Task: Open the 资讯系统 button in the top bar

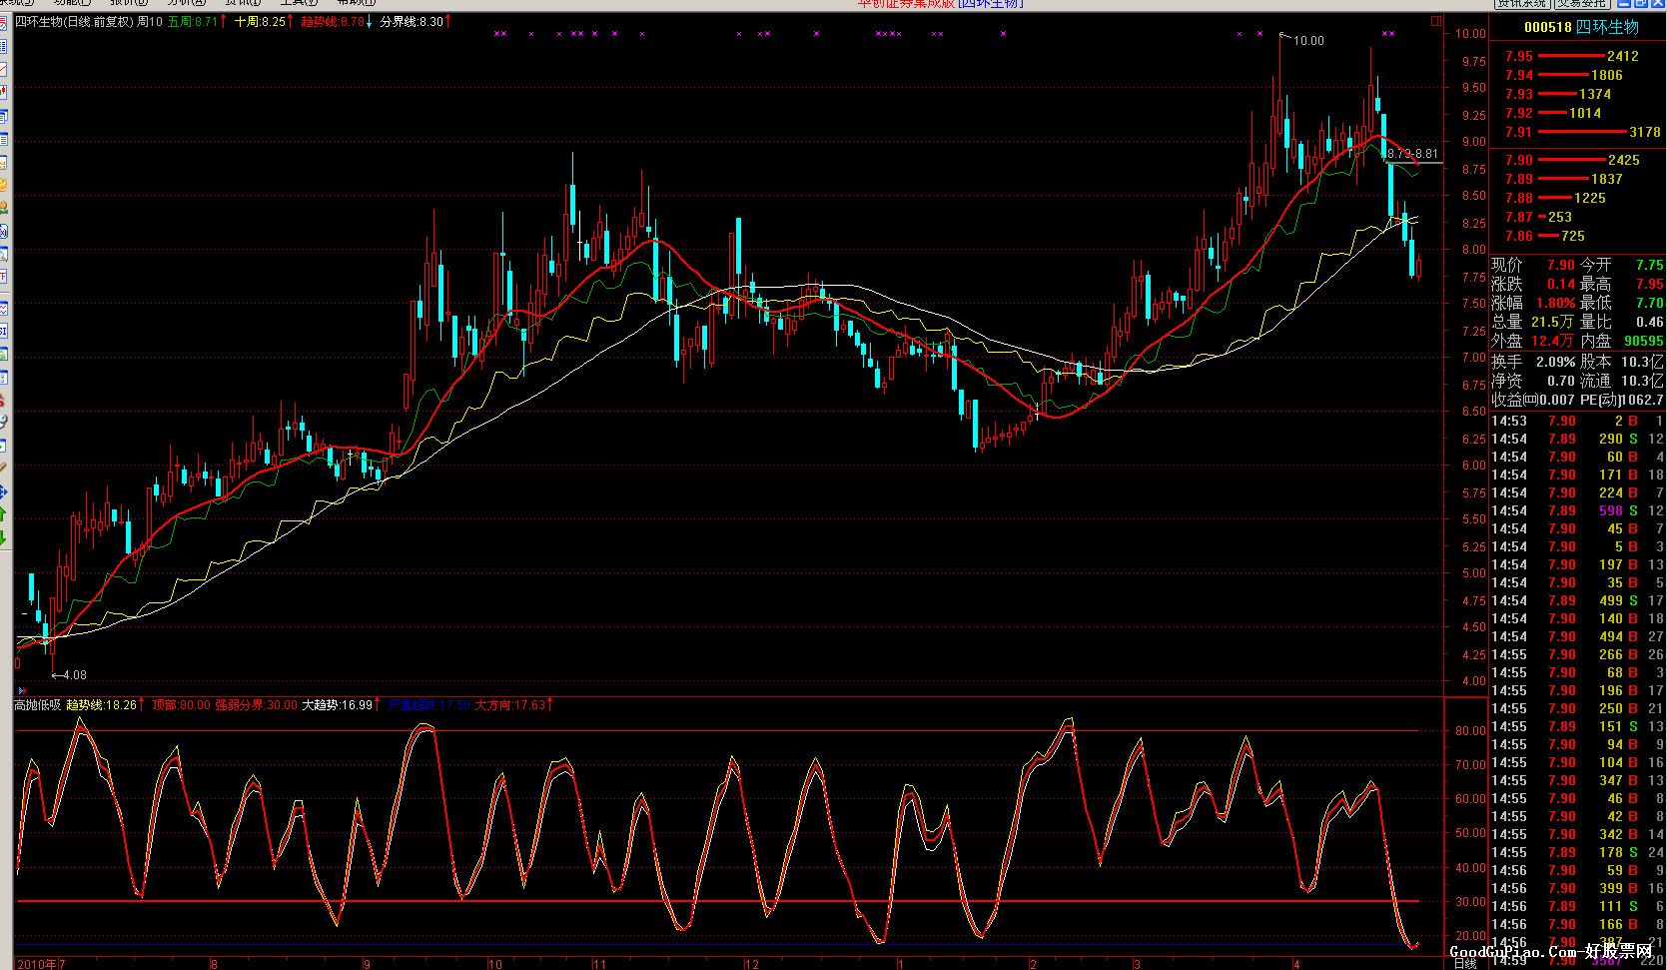Action: (1520, 4)
